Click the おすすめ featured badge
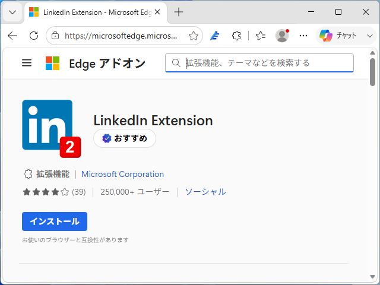 125,138
